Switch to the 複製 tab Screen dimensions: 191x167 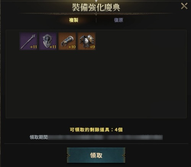[74, 20]
